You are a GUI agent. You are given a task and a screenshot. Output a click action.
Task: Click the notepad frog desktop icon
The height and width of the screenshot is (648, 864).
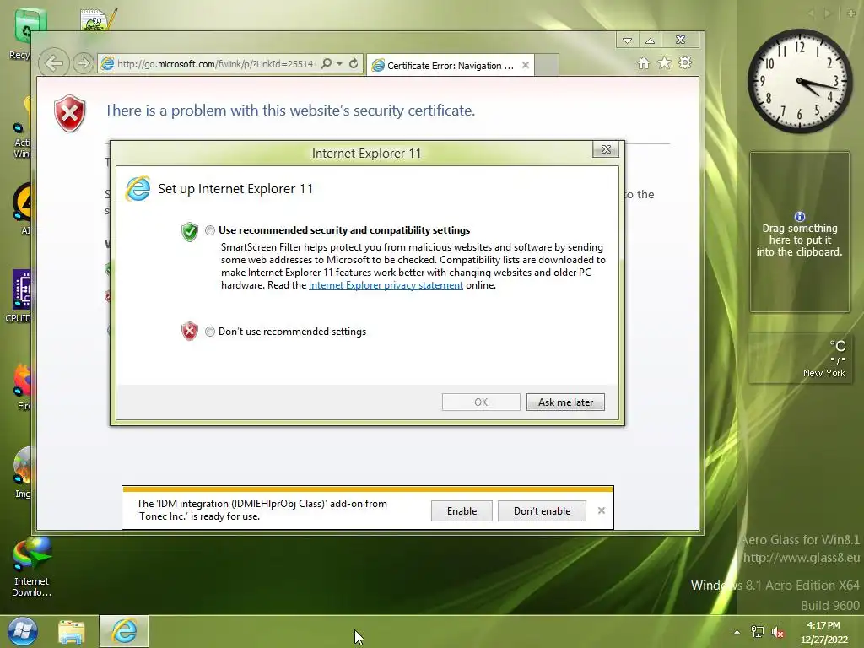click(98, 19)
